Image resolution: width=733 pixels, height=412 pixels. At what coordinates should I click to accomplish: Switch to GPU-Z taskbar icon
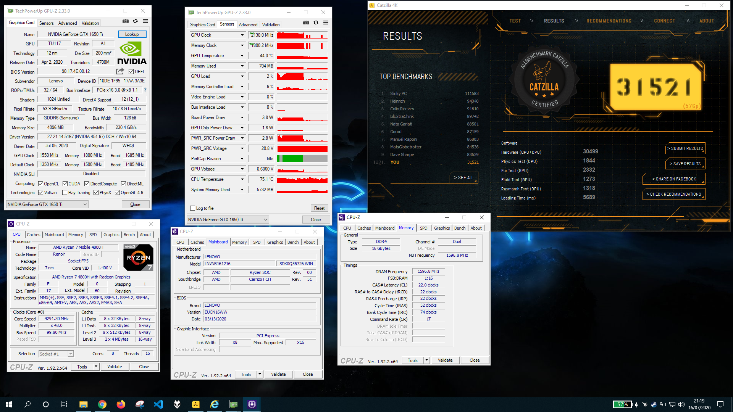[x=233, y=404]
